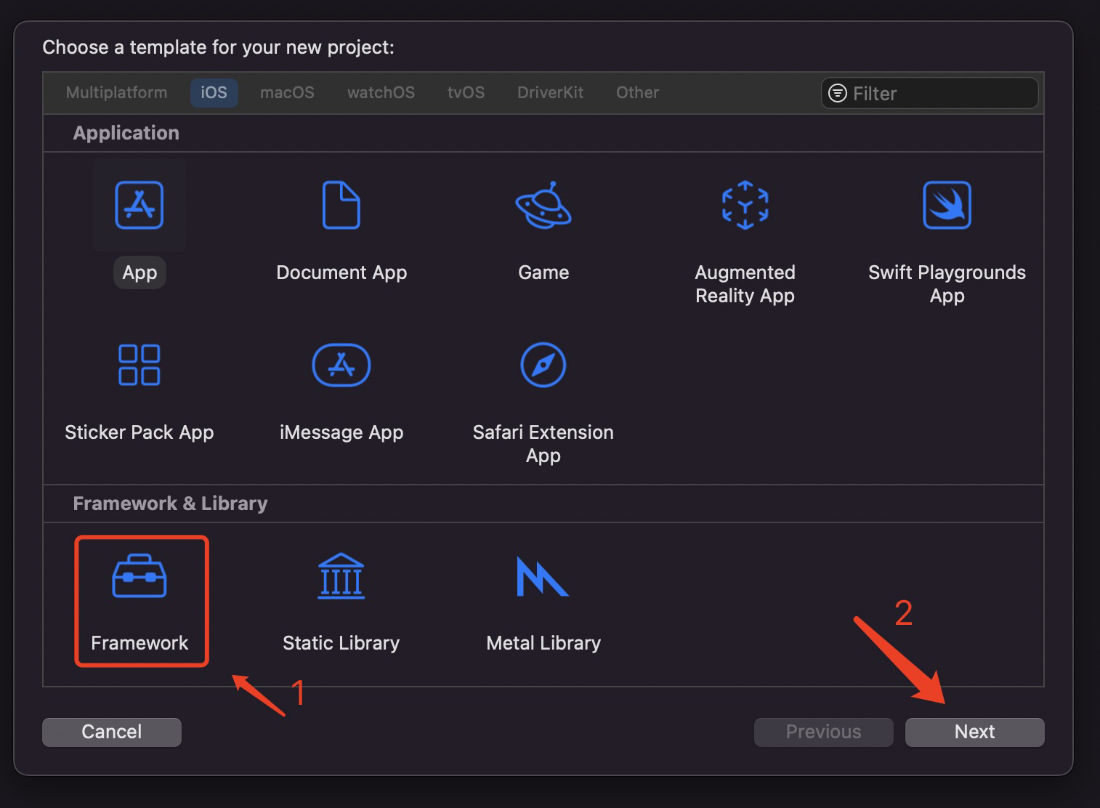The width and height of the screenshot is (1100, 808).
Task: Pick the iMessage App bubble icon
Action: point(341,365)
